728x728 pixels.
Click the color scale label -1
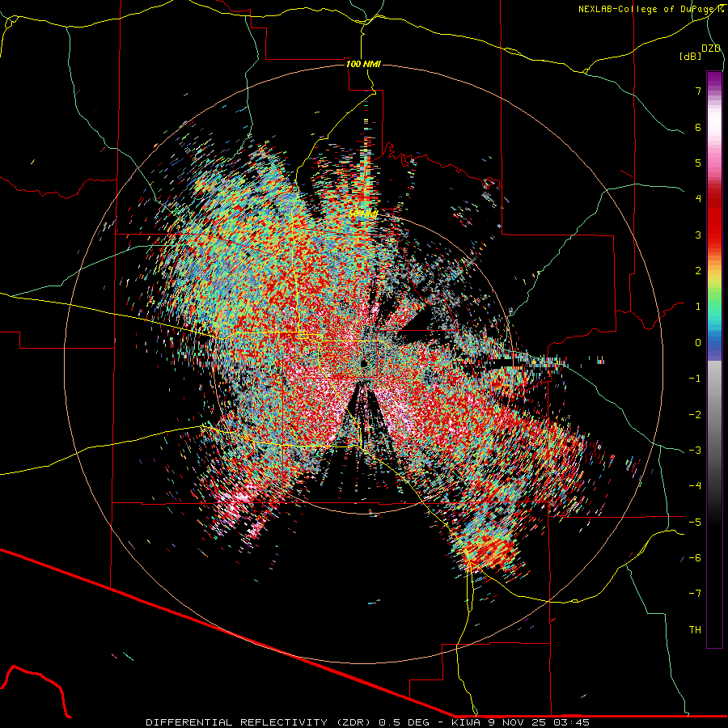point(695,379)
